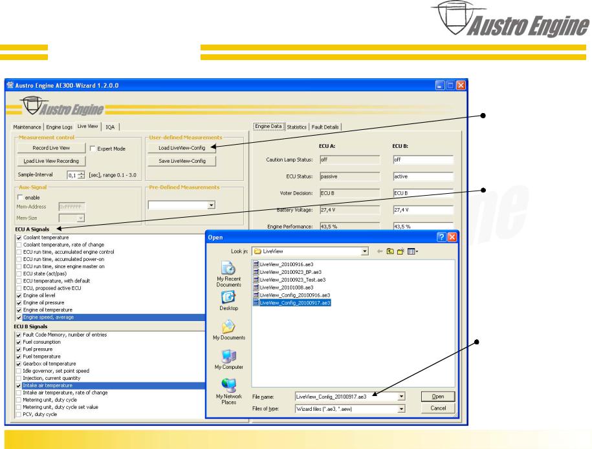Click file icon of LiveView_20100923_BP.ae3
Image resolution: width=592 pixels, height=449 pixels.
[256, 272]
